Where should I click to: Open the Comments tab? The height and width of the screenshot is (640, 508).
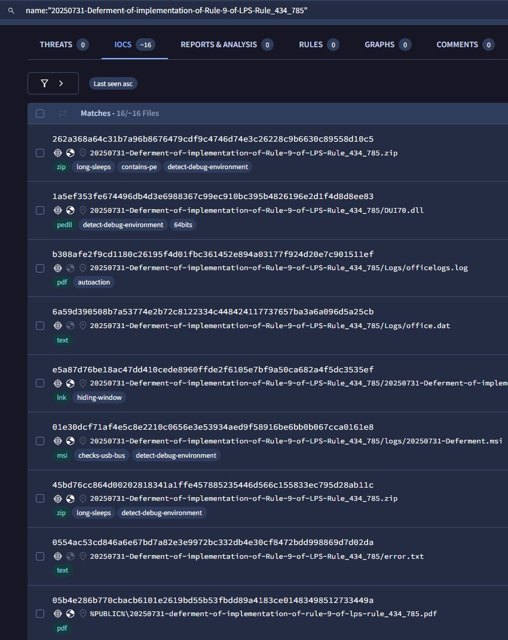point(466,44)
